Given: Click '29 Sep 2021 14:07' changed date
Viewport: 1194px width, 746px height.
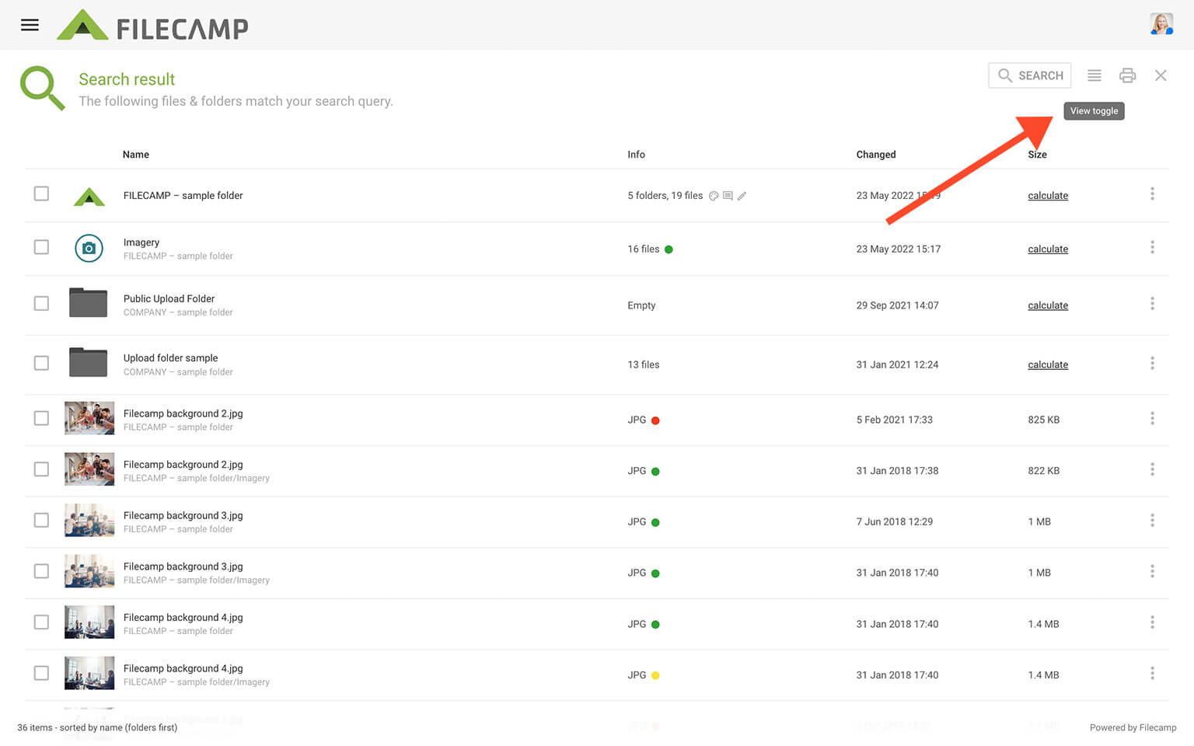Looking at the screenshot, I should 897,305.
